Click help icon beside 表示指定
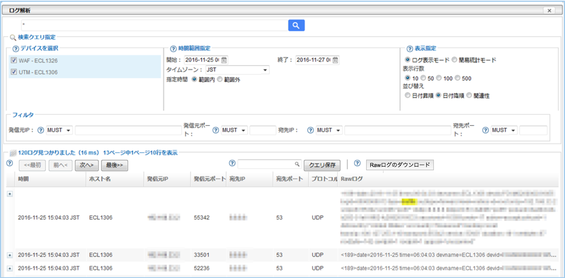Image resolution: width=565 pixels, height=278 pixels. click(410, 49)
